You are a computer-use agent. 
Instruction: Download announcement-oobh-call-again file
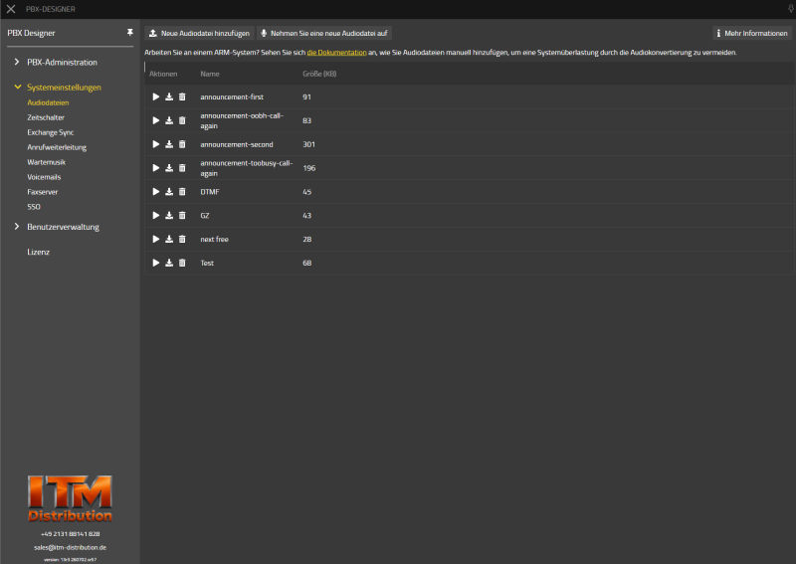169,120
